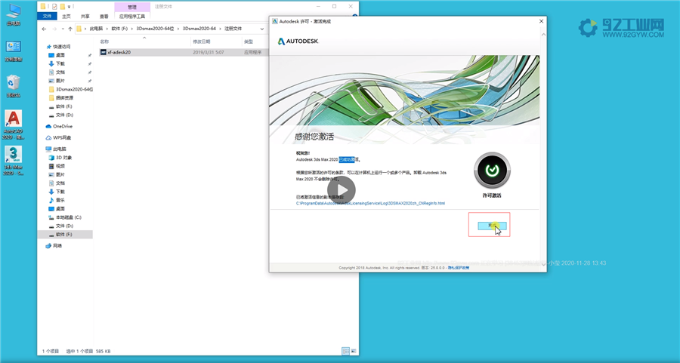
Task: Open the 3Dsmax2020-64位 folder in navigation pane
Action: click(71, 89)
